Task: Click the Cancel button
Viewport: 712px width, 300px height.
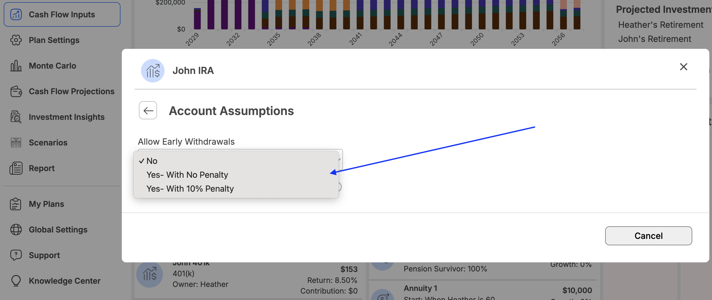Action: (x=648, y=236)
